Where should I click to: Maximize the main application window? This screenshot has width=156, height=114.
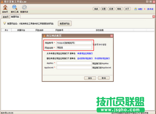pyautogui.click(x=151, y=2)
